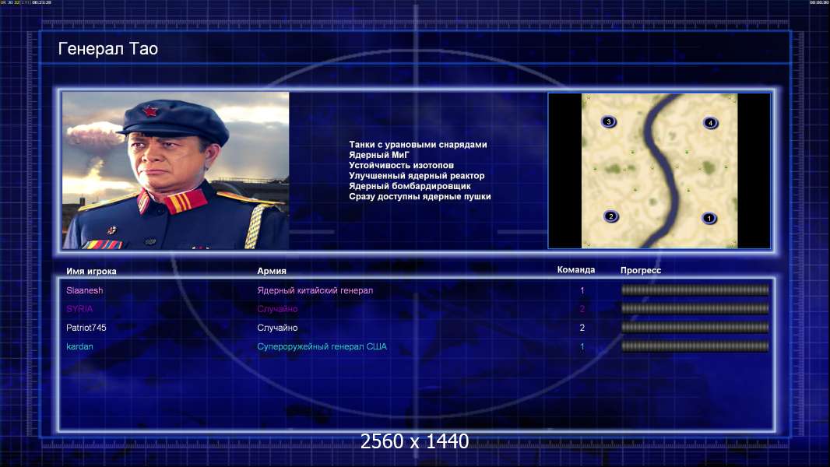Image resolution: width=830 pixels, height=467 pixels.
Task: Click start position 4 on the map
Action: tap(710, 123)
